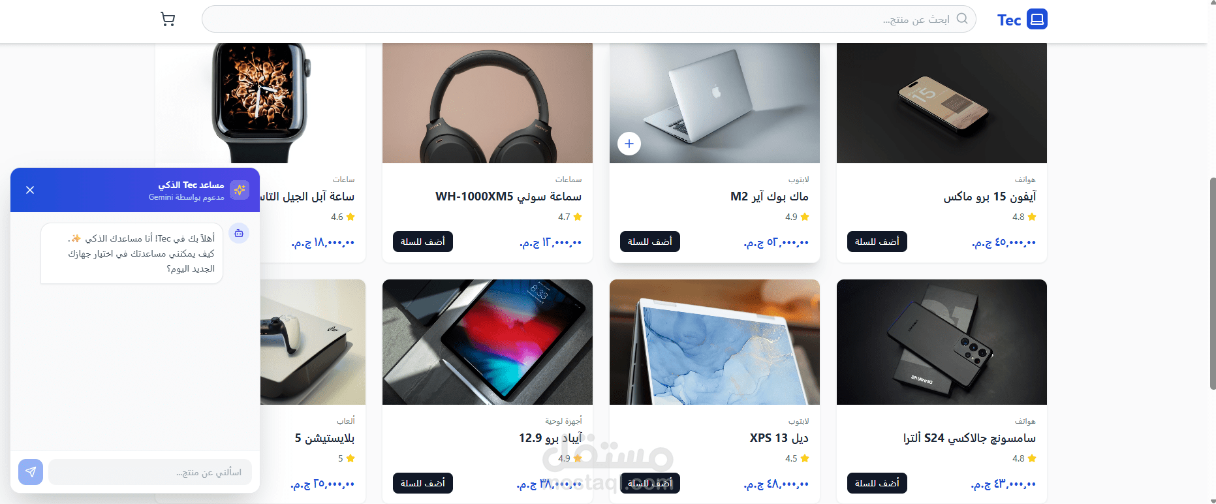The image size is (1216, 504).
Task: Add iPhone 15 Pro Max to cart
Action: [877, 242]
